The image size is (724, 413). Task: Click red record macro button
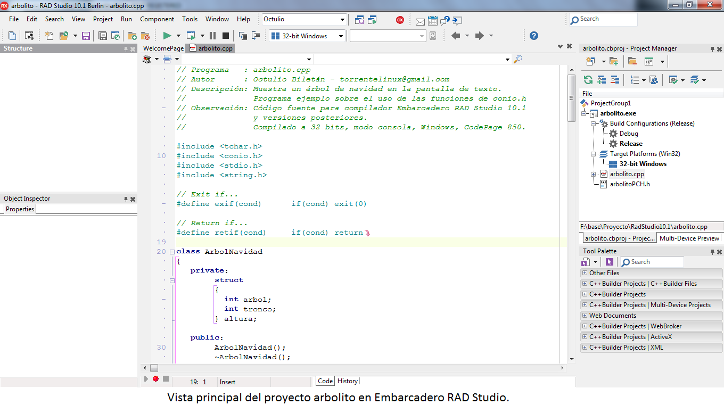(155, 379)
